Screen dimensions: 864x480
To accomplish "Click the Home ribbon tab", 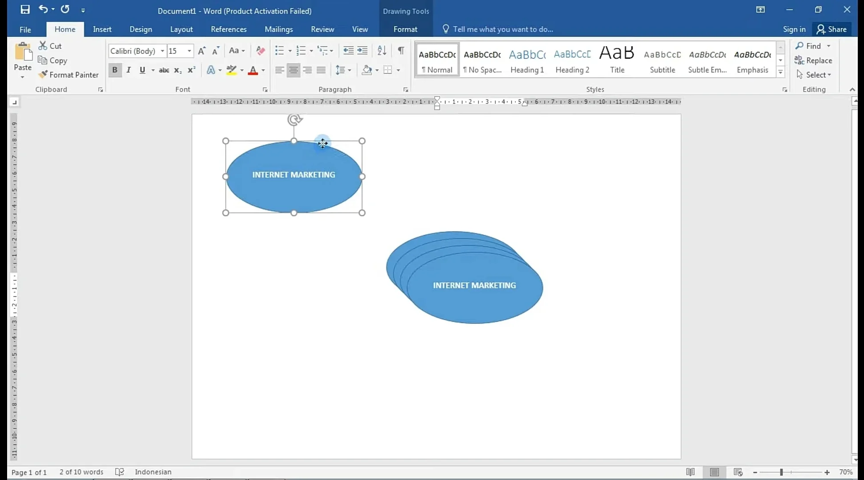I will 64,29.
